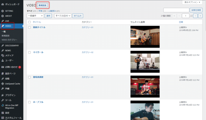Open VIDEO カテゴリー submenu item
Viewport: 206px width, 120px height.
tap(9, 40)
